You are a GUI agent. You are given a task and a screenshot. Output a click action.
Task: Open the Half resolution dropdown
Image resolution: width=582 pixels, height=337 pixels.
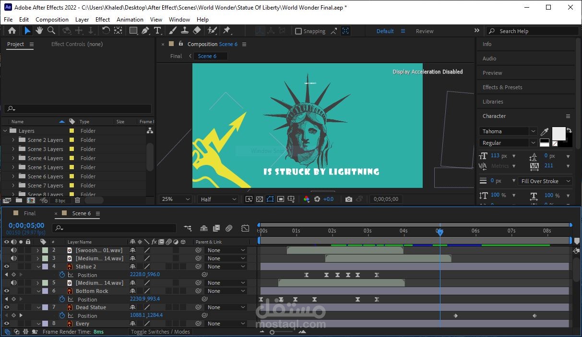[x=217, y=199]
